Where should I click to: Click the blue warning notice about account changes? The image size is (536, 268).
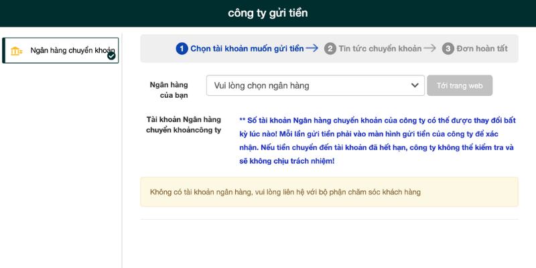point(377,141)
